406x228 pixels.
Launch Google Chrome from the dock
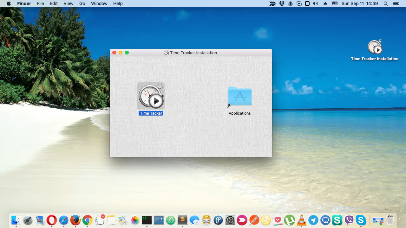click(88, 220)
